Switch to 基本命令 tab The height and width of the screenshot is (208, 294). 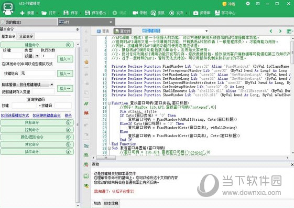coord(8,36)
